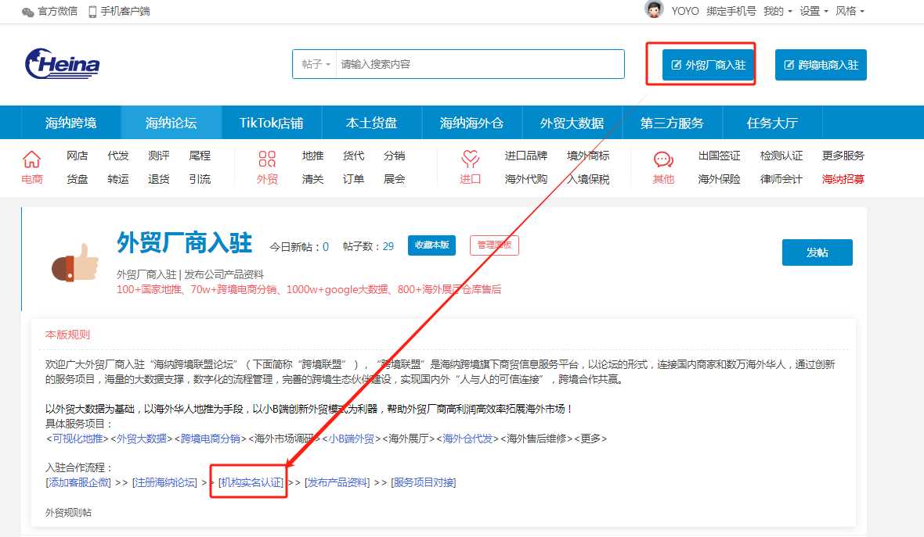
Task: Select the 电商 house icon category
Action: click(x=32, y=160)
